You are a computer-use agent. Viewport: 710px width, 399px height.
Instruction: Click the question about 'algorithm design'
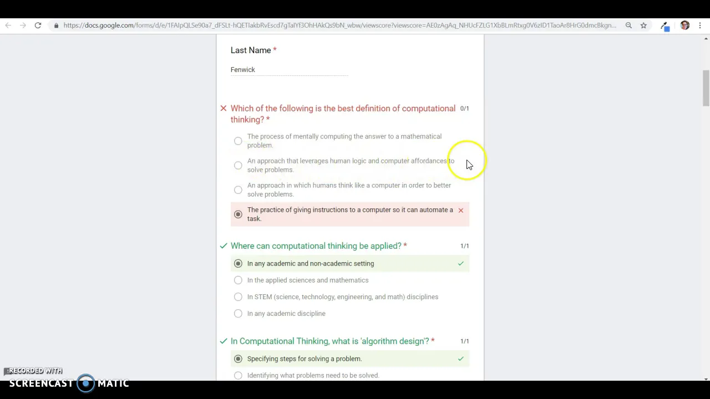pyautogui.click(x=332, y=341)
